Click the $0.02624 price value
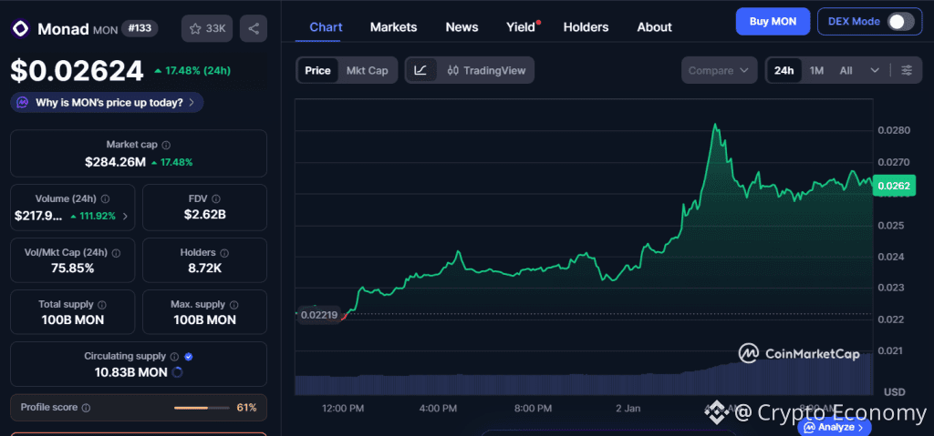Viewport: 934px width, 436px height. click(77, 71)
